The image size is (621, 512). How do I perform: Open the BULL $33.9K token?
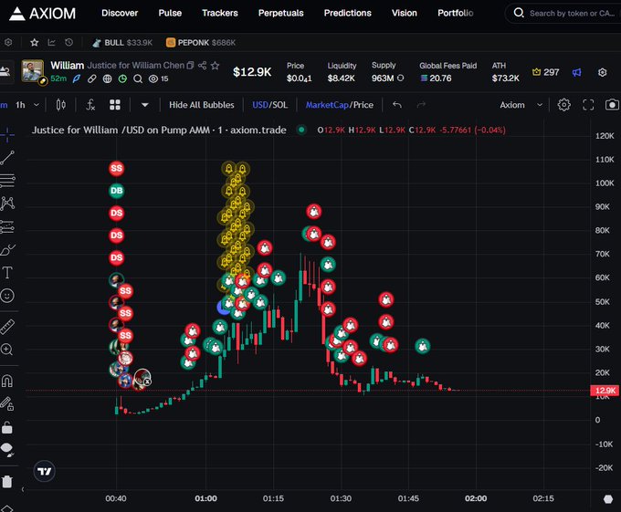[x=122, y=43]
